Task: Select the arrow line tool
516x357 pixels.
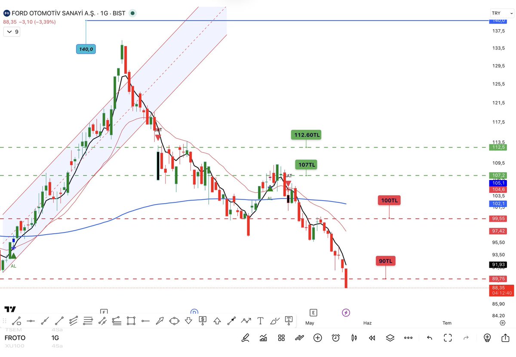Action: 231,320
